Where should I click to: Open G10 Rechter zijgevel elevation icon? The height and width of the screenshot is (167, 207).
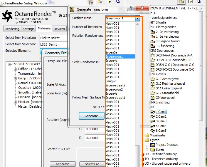coord(153,83)
